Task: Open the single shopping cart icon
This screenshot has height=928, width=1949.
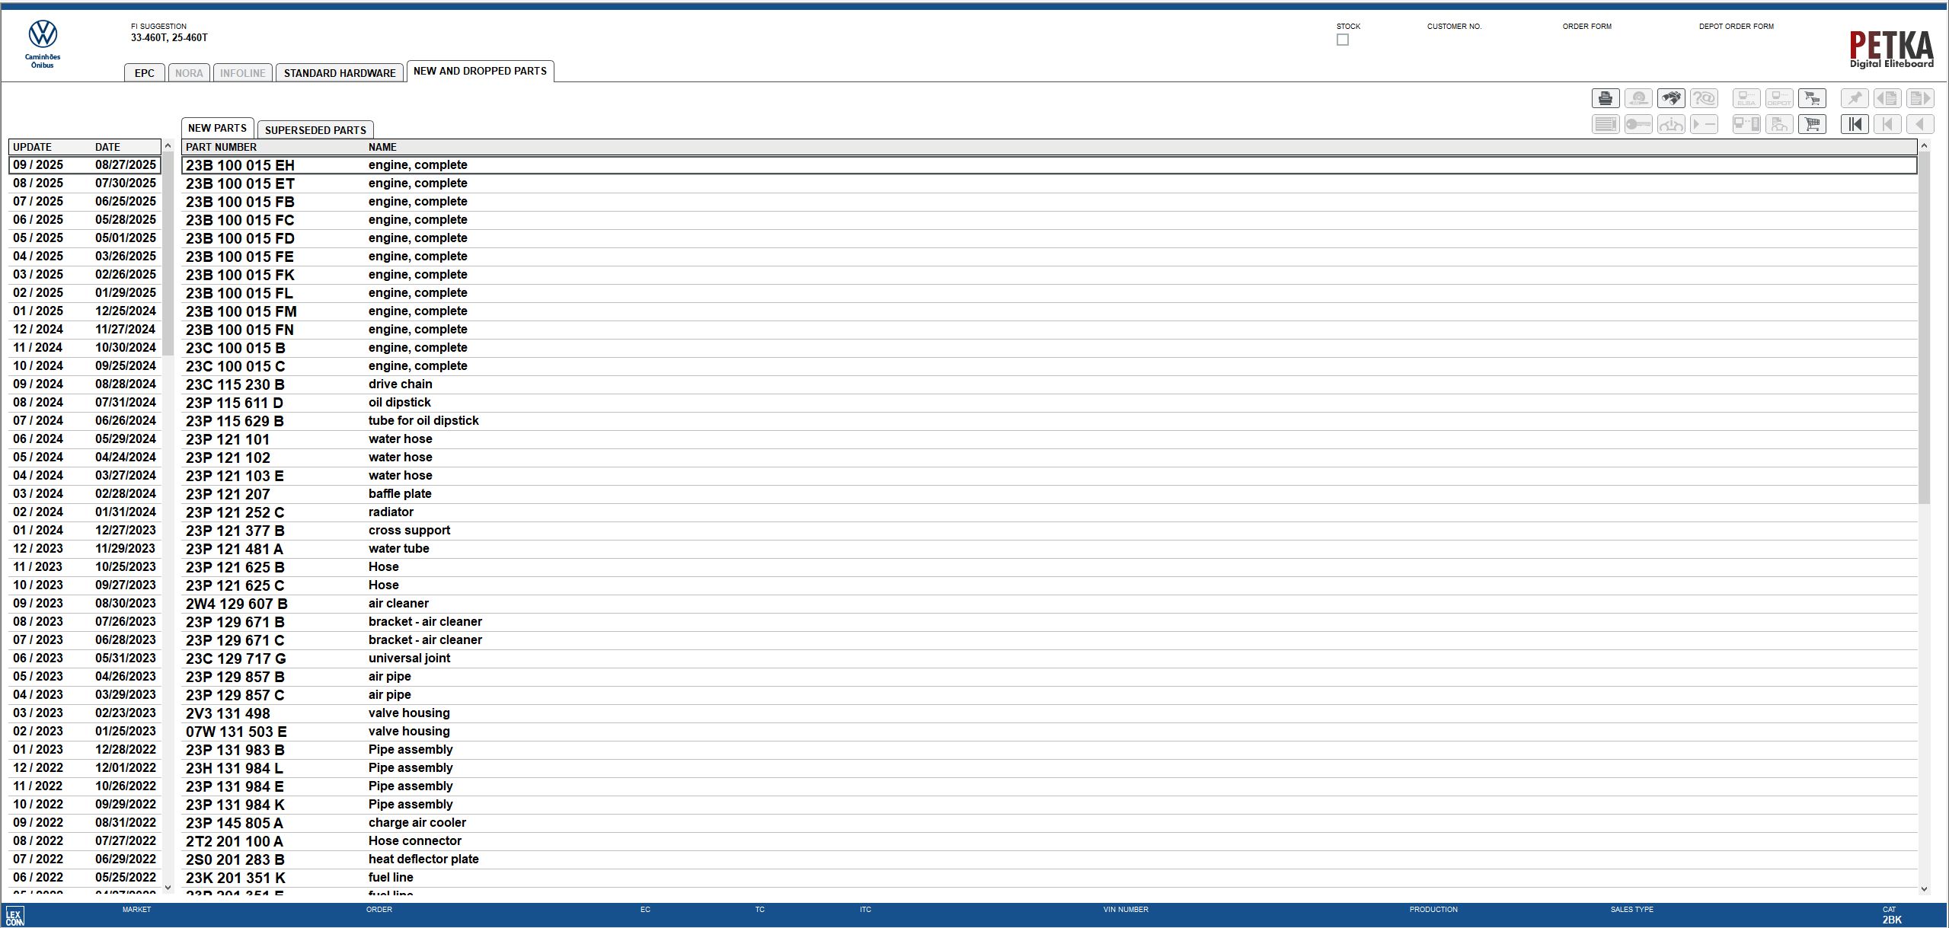Action: coord(1812,124)
